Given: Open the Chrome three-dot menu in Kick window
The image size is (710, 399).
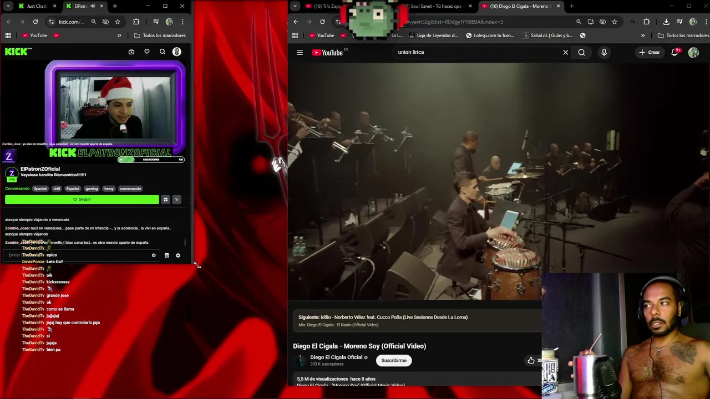Looking at the screenshot, I should click(182, 22).
